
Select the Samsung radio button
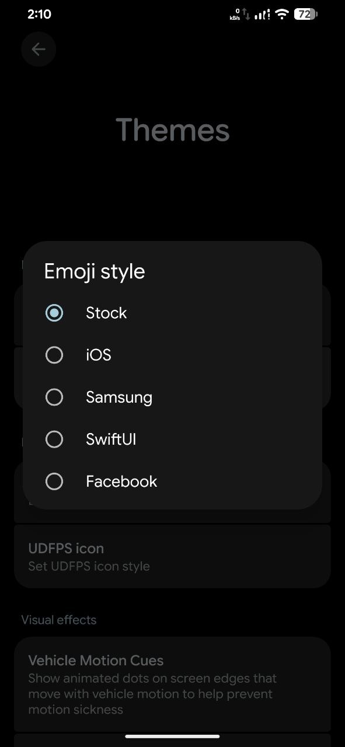(x=54, y=397)
